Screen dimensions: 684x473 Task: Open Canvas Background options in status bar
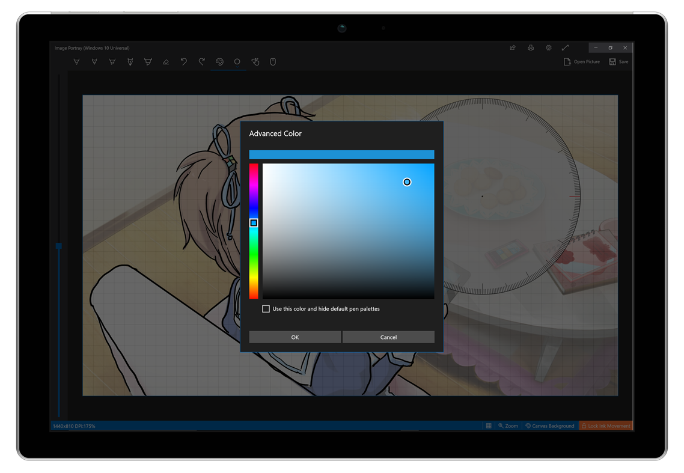(x=549, y=426)
